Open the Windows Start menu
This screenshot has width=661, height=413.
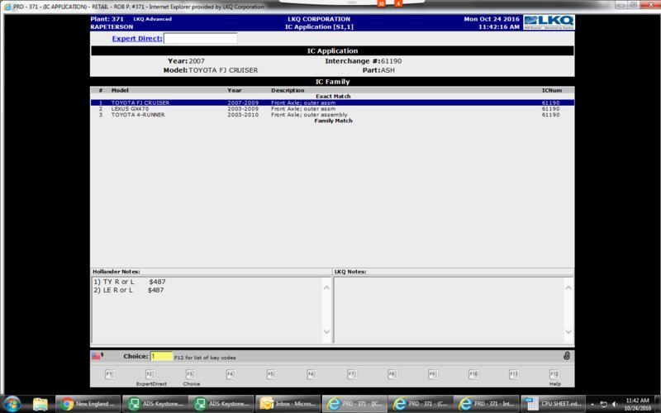coord(12,404)
